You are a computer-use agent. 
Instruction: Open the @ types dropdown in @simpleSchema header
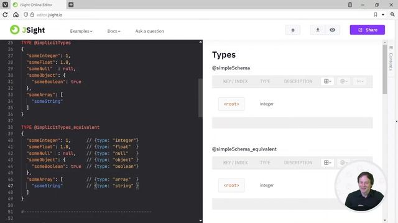point(344,81)
